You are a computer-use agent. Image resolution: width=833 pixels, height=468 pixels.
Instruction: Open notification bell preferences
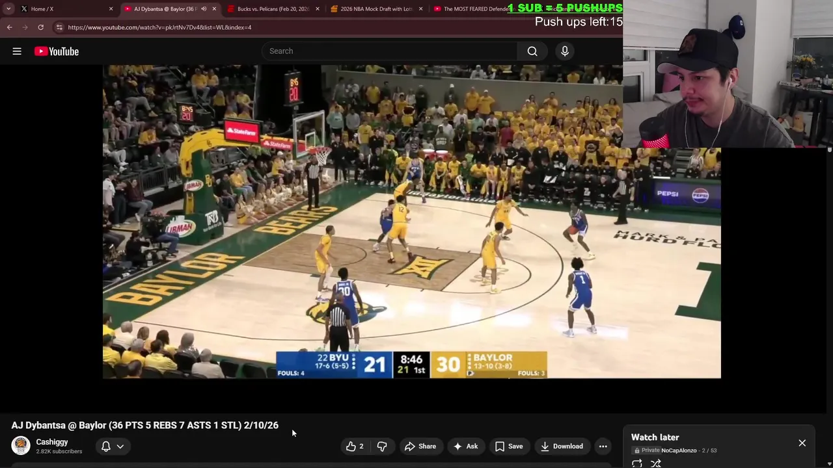point(106,447)
